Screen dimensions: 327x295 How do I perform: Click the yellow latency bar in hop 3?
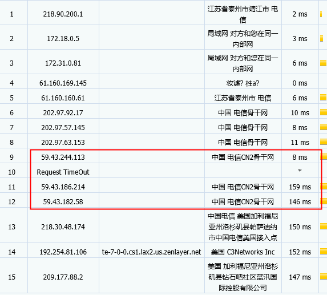[x=323, y=63]
